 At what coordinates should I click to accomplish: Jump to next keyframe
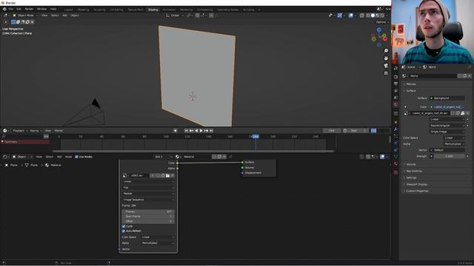coord(206,131)
